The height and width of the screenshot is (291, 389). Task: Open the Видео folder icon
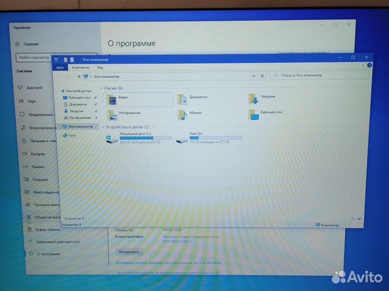click(112, 100)
